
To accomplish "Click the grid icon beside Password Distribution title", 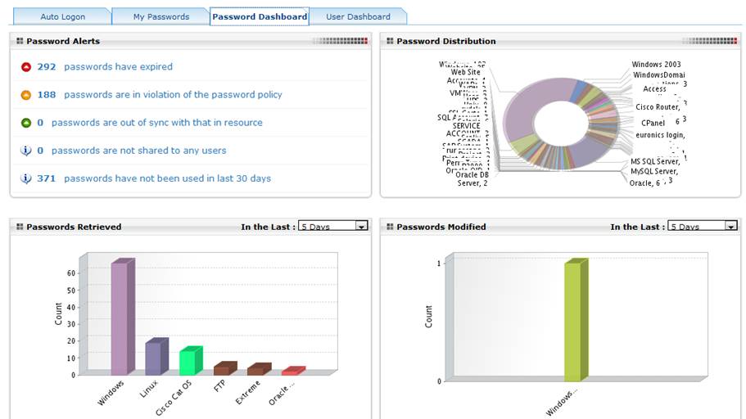I will pyautogui.click(x=390, y=41).
